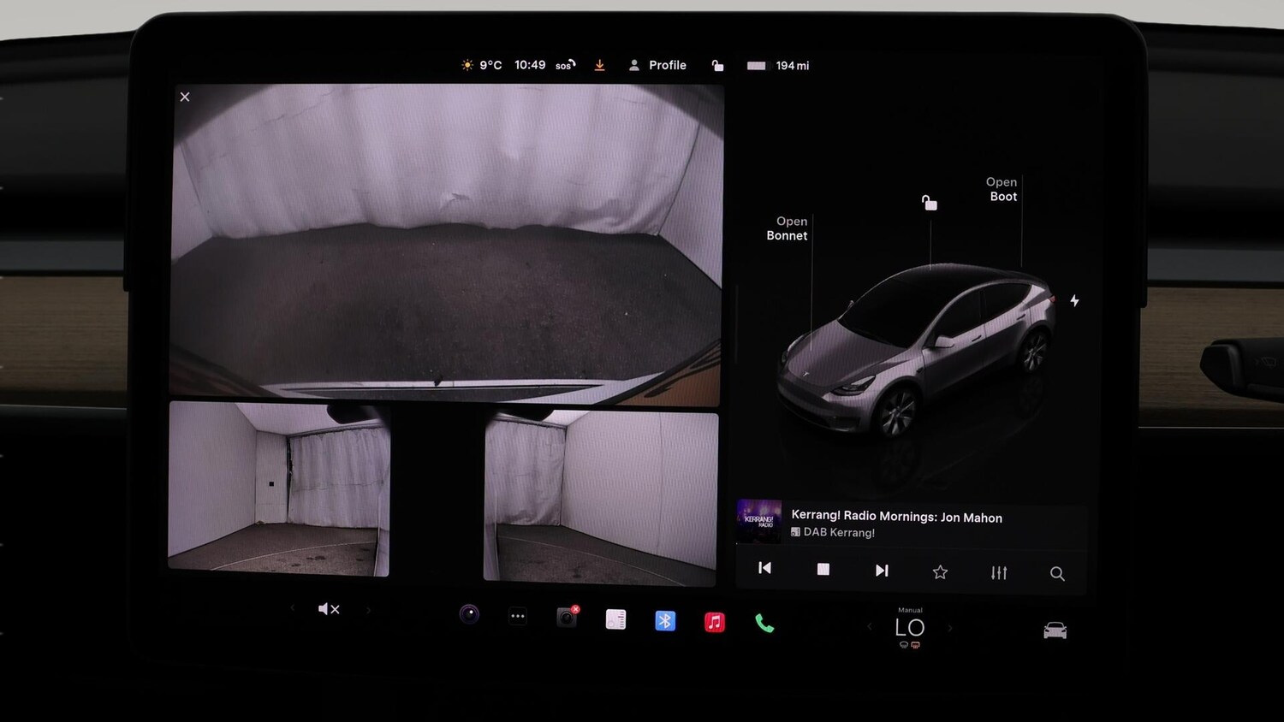Open the Bluetooth settings icon
Image resolution: width=1284 pixels, height=722 pixels.
[x=665, y=620]
